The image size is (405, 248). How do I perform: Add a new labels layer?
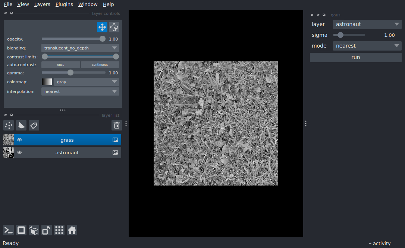click(x=34, y=125)
